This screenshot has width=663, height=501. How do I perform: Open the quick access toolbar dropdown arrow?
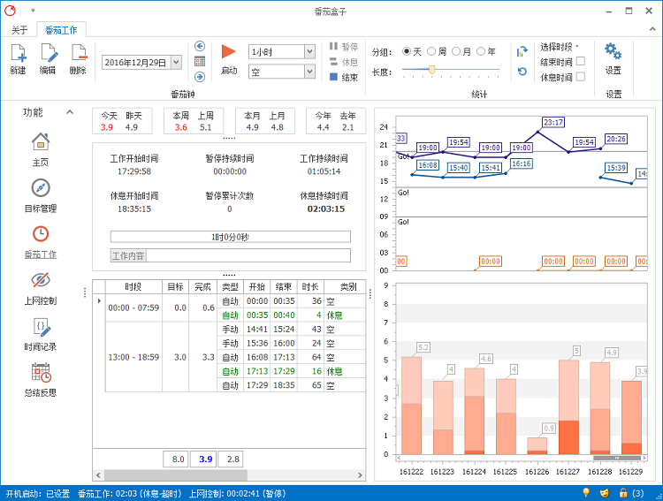(x=33, y=11)
